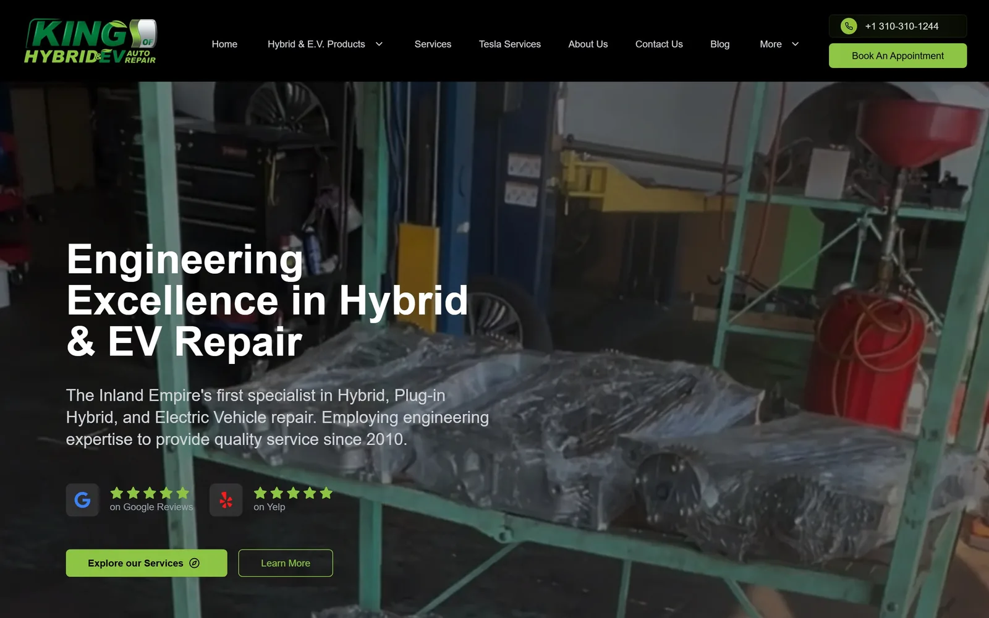989x618 pixels.
Task: Expand Hybrid & E.V. Products chevron
Action: [x=380, y=44]
